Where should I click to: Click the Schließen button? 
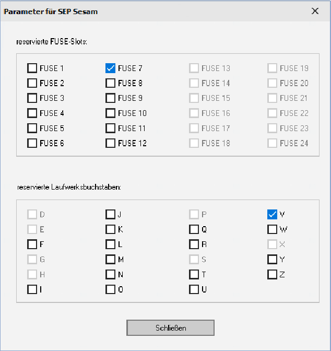[170, 327]
